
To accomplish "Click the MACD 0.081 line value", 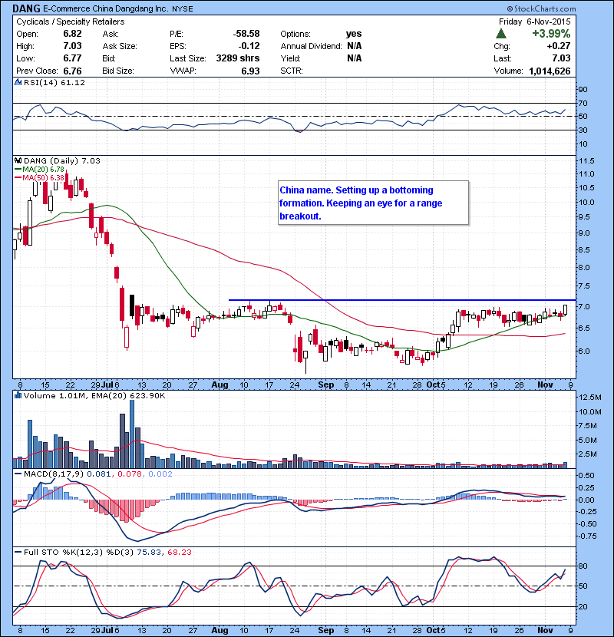I will pyautogui.click(x=99, y=474).
